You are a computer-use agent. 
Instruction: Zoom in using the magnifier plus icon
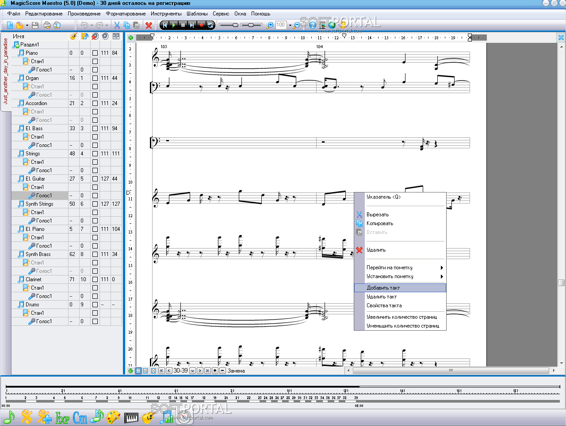270,25
